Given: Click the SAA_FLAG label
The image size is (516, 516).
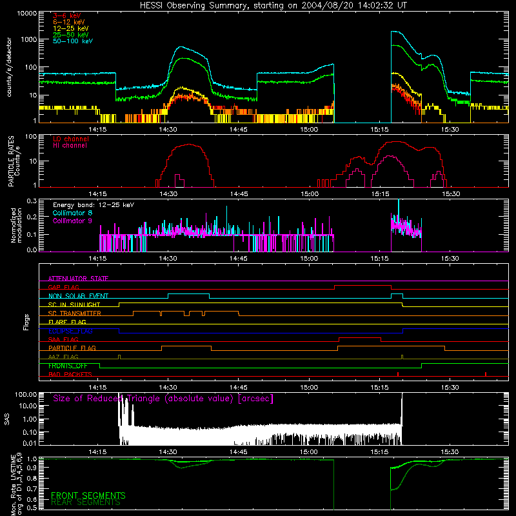Looking at the screenshot, I should (x=63, y=339).
